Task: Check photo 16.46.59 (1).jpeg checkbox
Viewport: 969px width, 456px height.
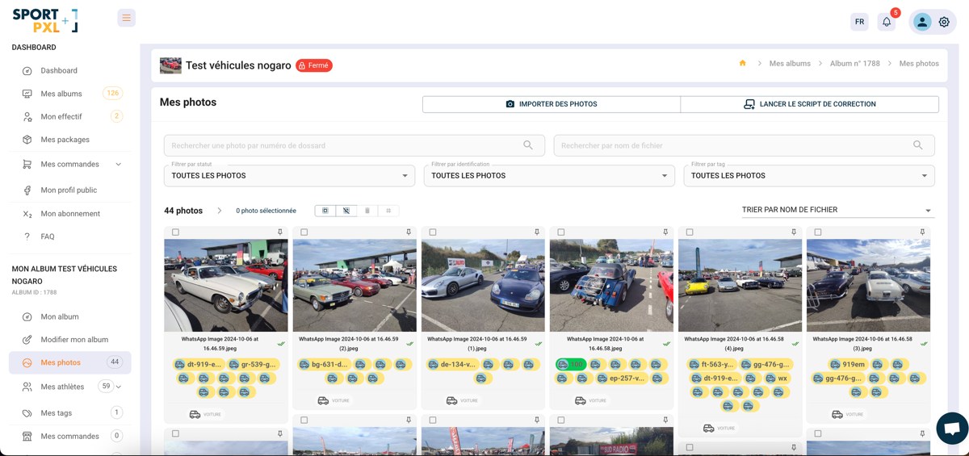Action: click(432, 232)
